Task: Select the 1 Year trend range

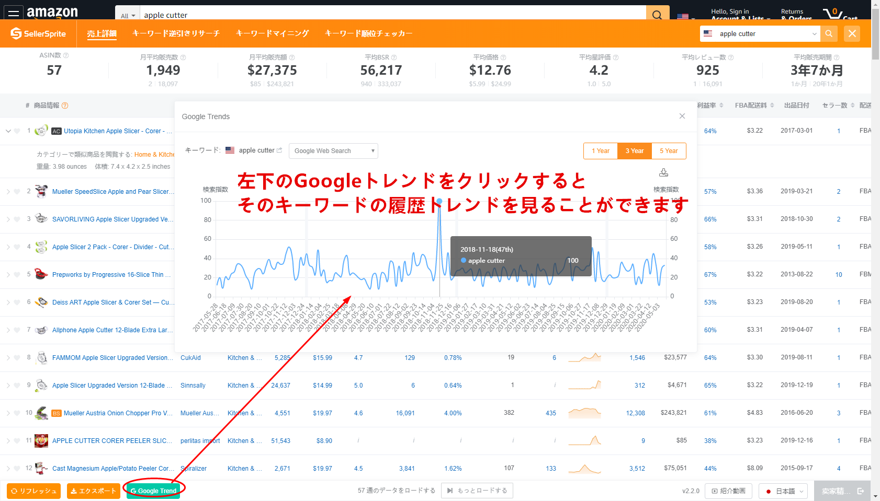Action: pyautogui.click(x=601, y=151)
